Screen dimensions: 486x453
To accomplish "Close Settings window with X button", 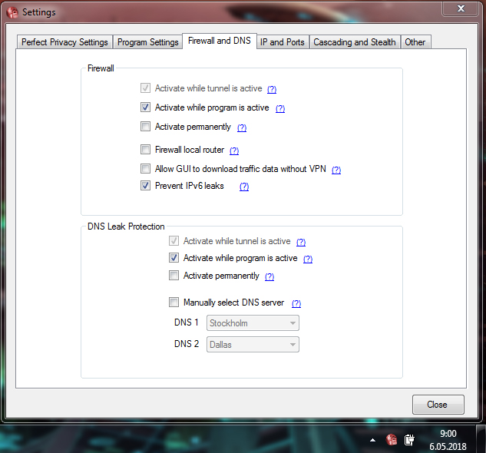I will click(x=461, y=8).
